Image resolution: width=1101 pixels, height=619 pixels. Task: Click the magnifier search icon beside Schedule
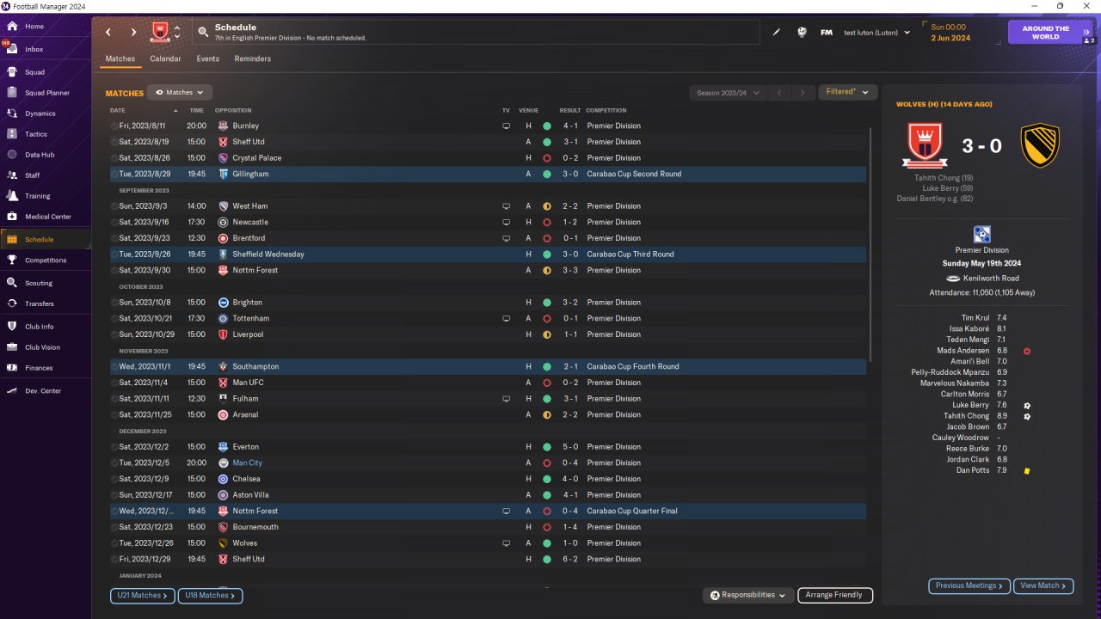(x=203, y=33)
